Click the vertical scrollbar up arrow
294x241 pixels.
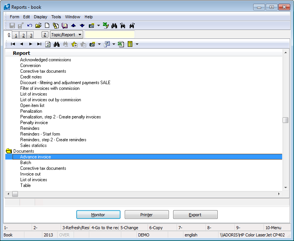pos(285,53)
